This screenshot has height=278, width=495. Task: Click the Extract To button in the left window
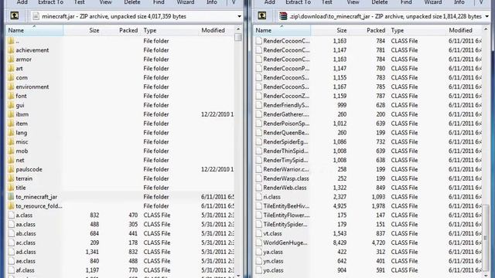pos(50,2)
